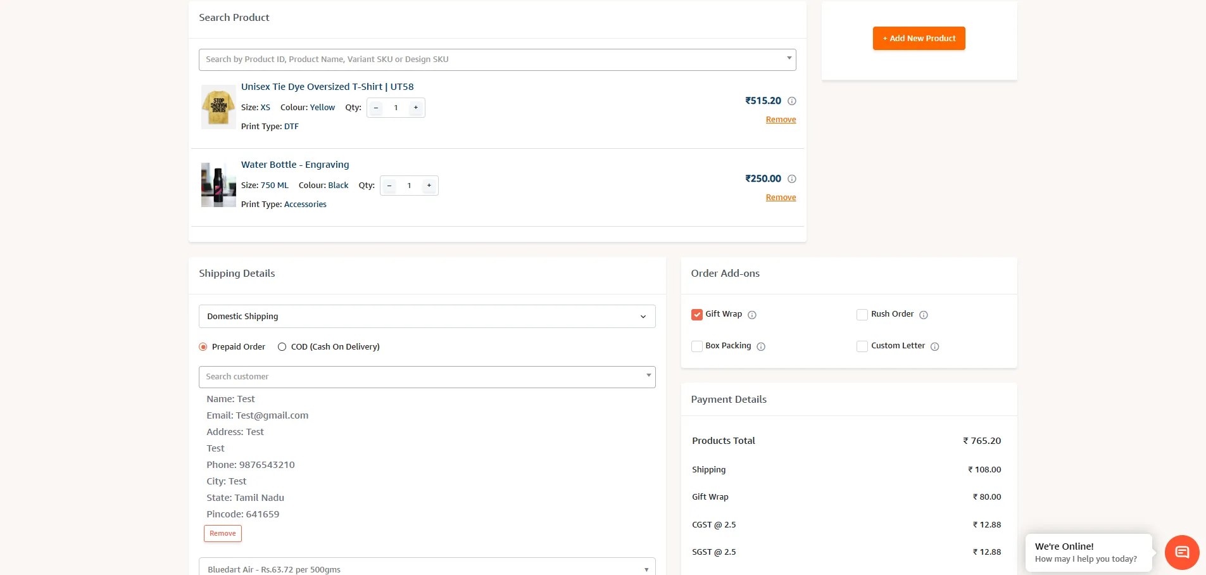Viewport: 1206px width, 575px height.
Task: Click the Size: 750 ML value
Action: [x=275, y=186]
